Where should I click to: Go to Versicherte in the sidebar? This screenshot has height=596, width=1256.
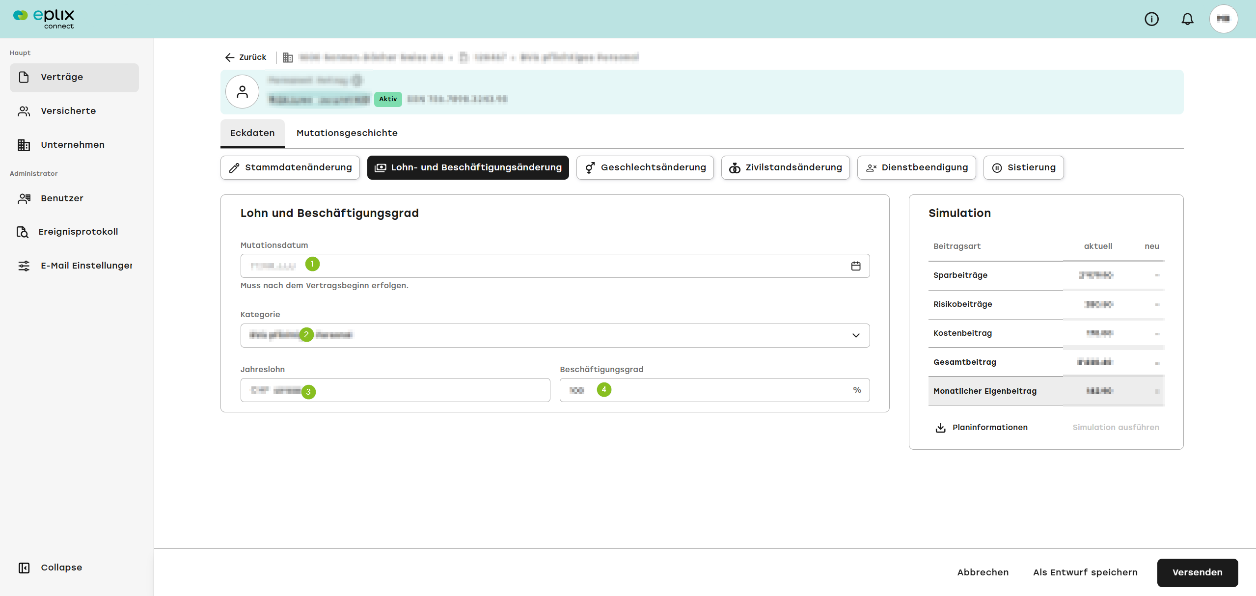point(74,111)
